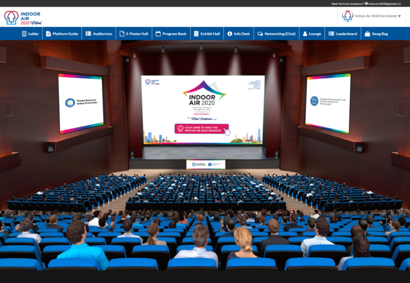Image resolution: width=410 pixels, height=283 pixels.
Task: Click the Korean Society for Indoor Environment screen
Action: (81, 103)
